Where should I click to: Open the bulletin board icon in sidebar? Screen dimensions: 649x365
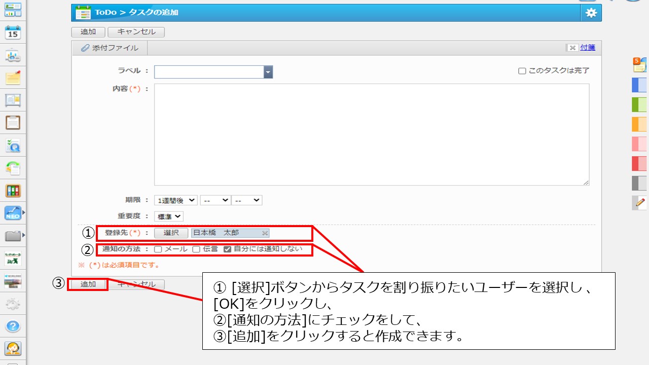pyautogui.click(x=13, y=100)
